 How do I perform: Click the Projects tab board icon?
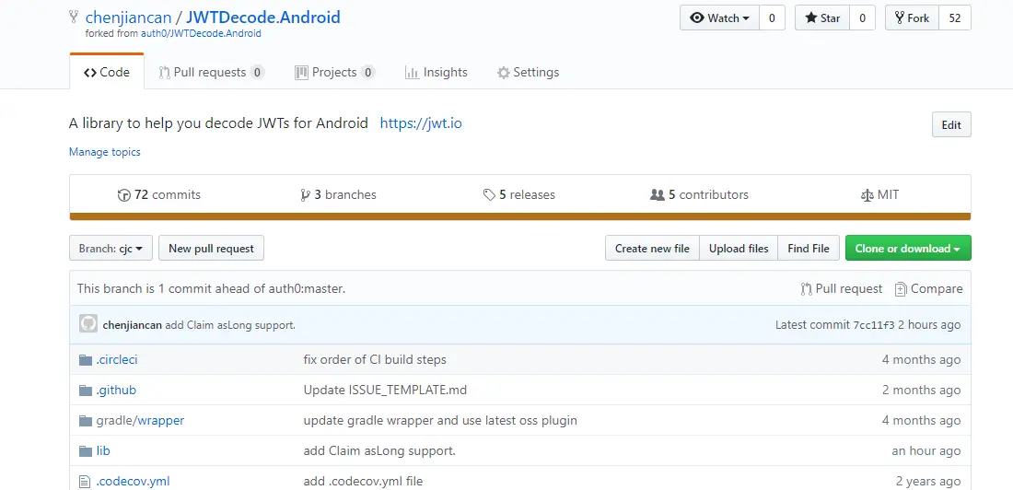tap(301, 73)
